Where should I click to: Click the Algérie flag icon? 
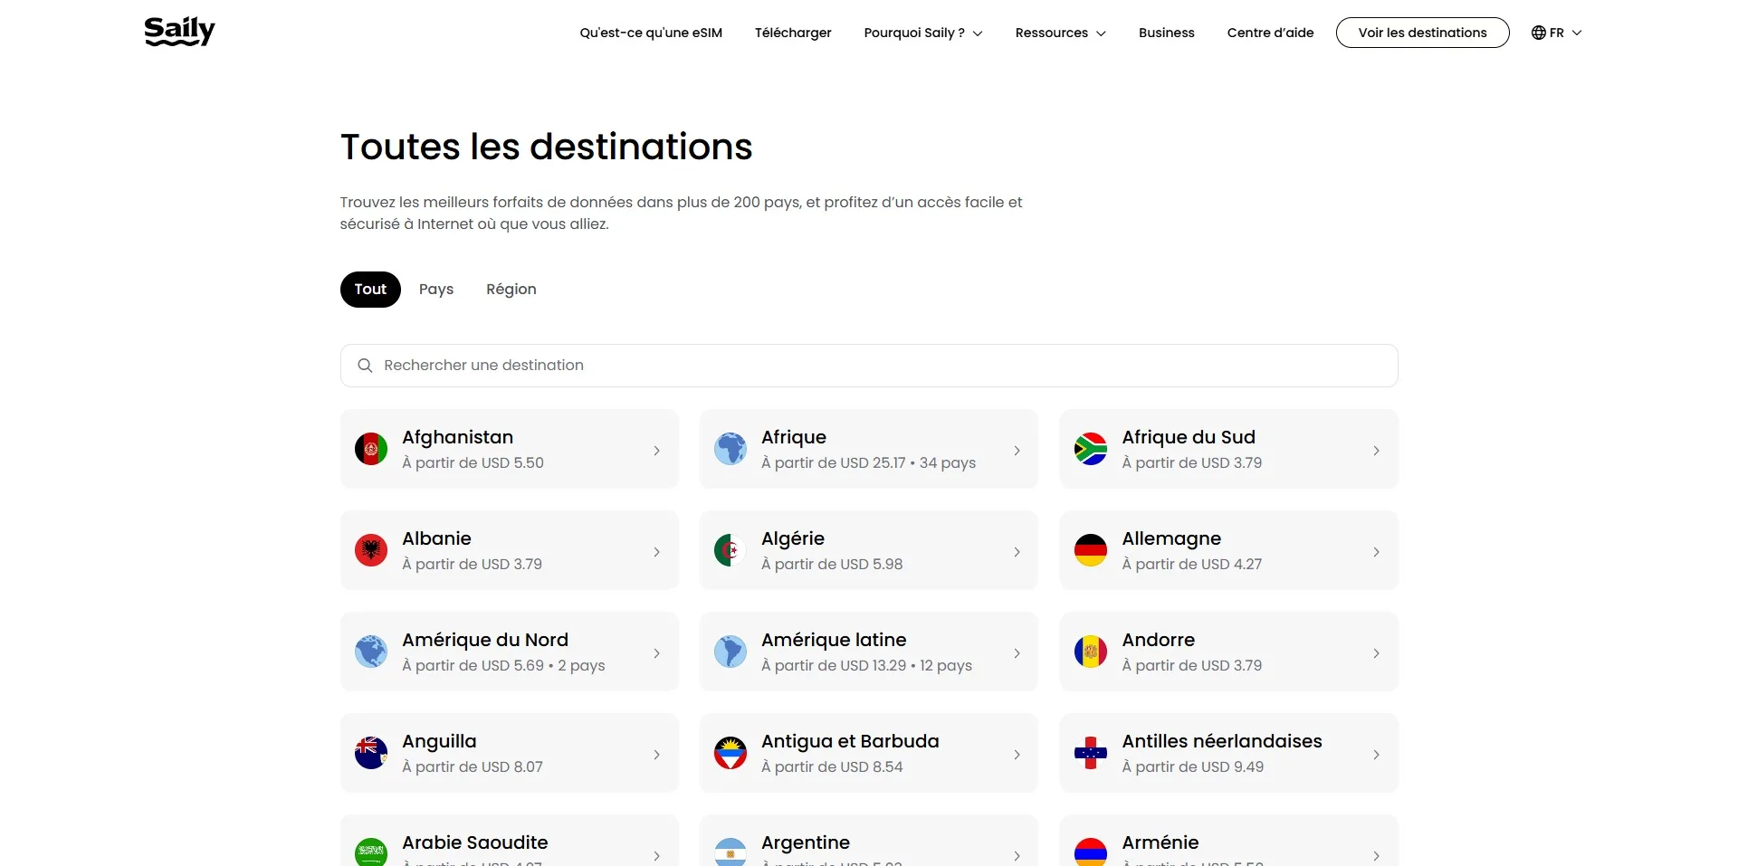(x=731, y=550)
